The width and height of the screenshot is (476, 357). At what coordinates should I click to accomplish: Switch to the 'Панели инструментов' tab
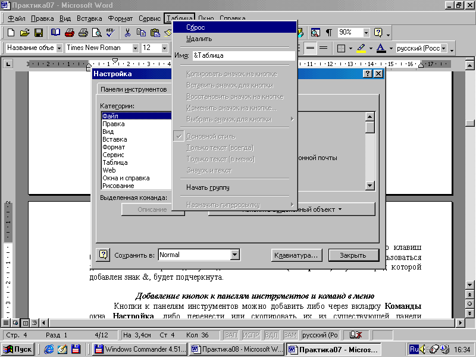pyautogui.click(x=133, y=89)
